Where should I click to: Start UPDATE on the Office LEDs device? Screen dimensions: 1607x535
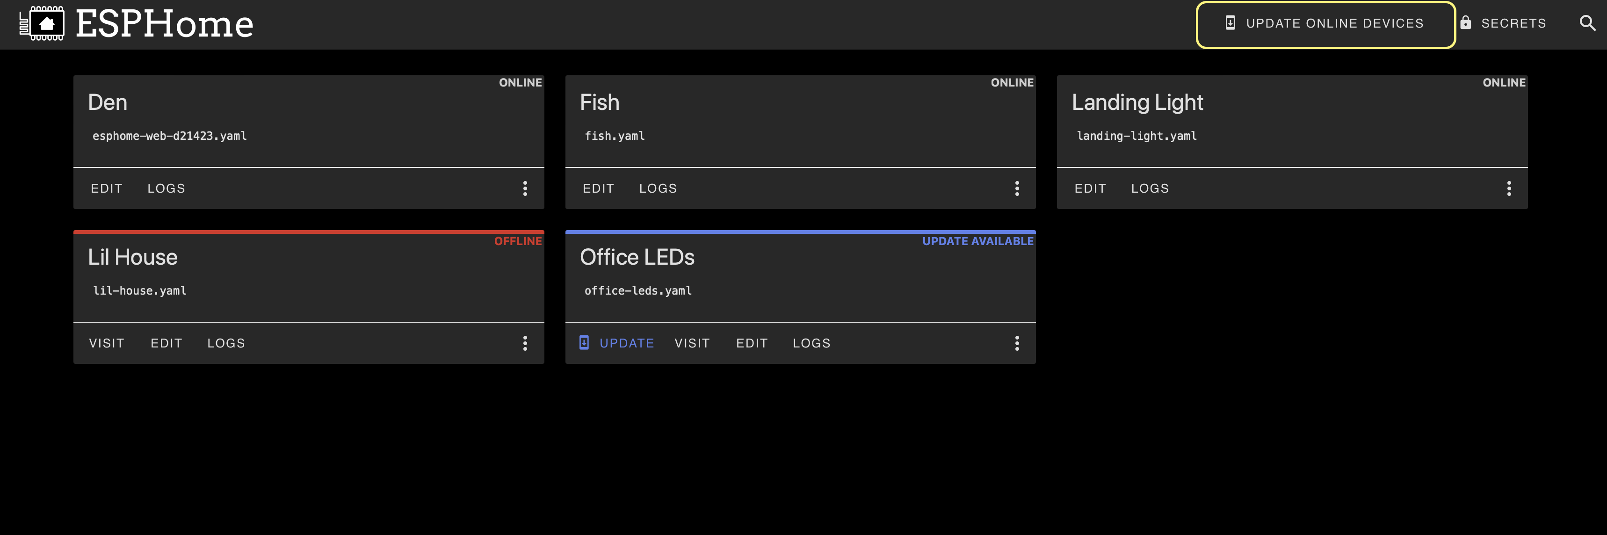coord(626,342)
